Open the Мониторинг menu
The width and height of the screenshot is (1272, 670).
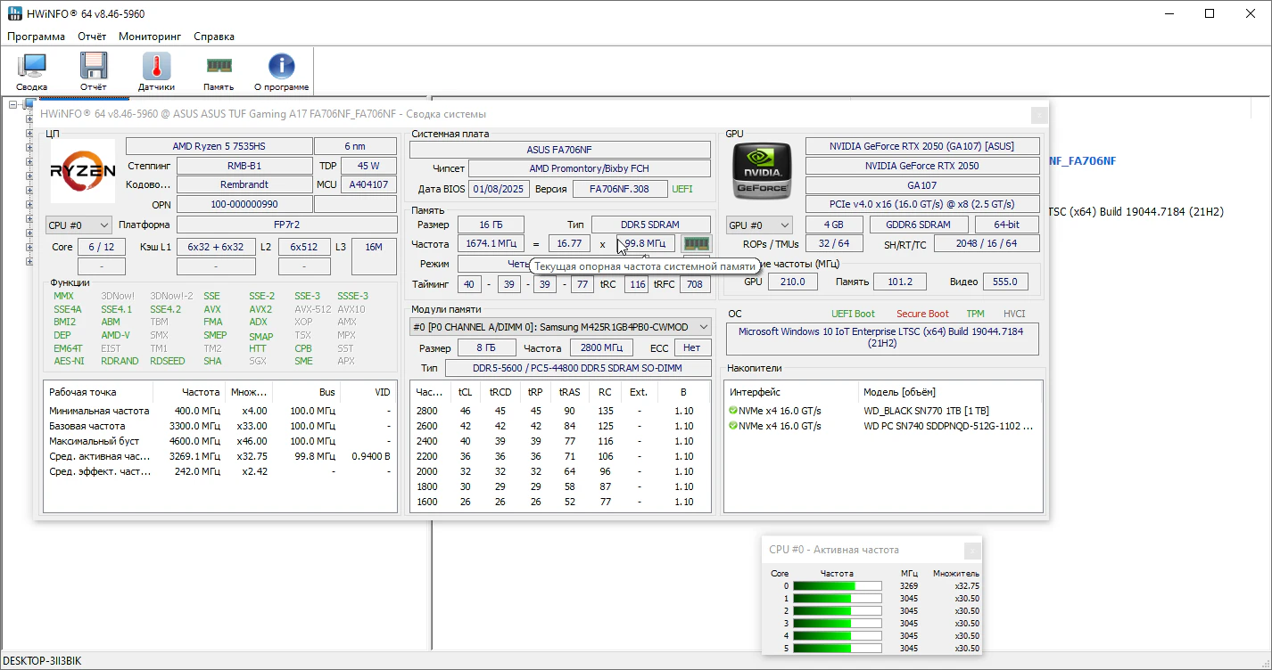pyautogui.click(x=149, y=37)
